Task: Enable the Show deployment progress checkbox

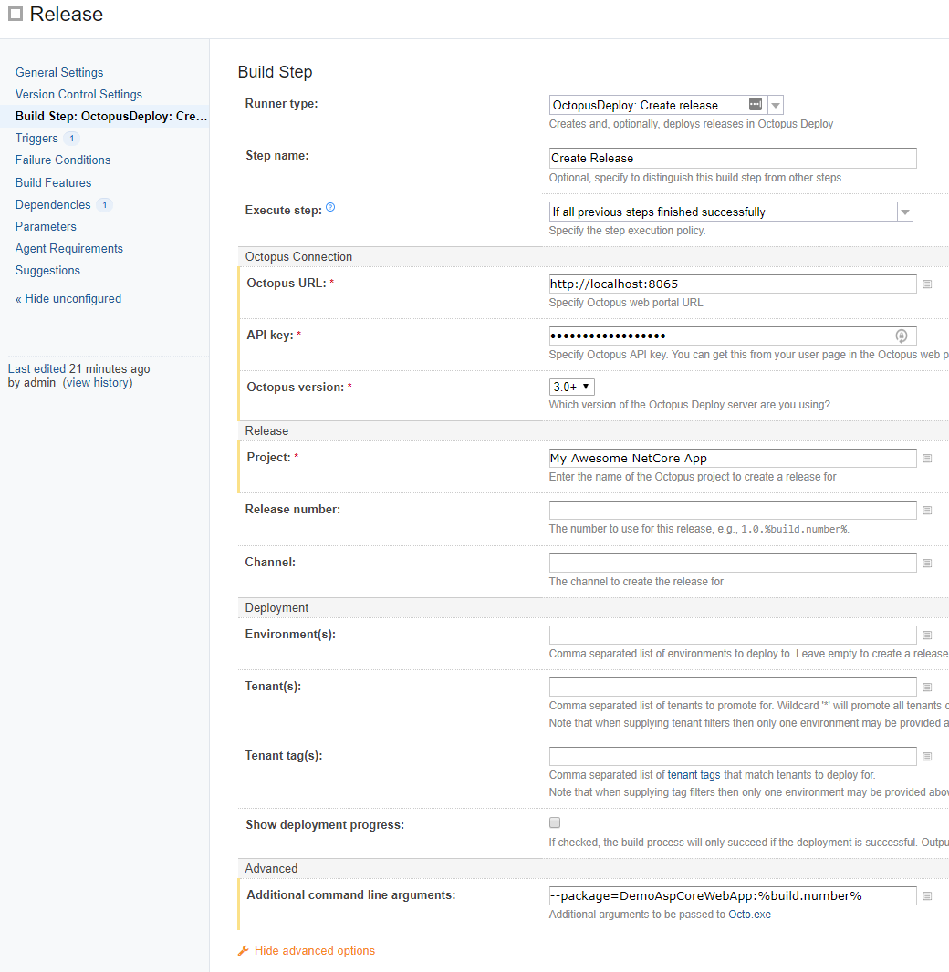Action: click(554, 822)
